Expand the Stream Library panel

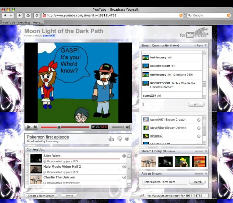point(201,151)
